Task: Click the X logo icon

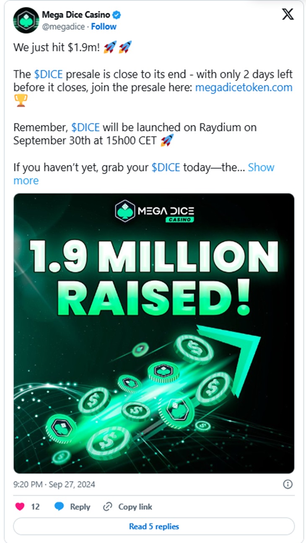Action: [288, 15]
